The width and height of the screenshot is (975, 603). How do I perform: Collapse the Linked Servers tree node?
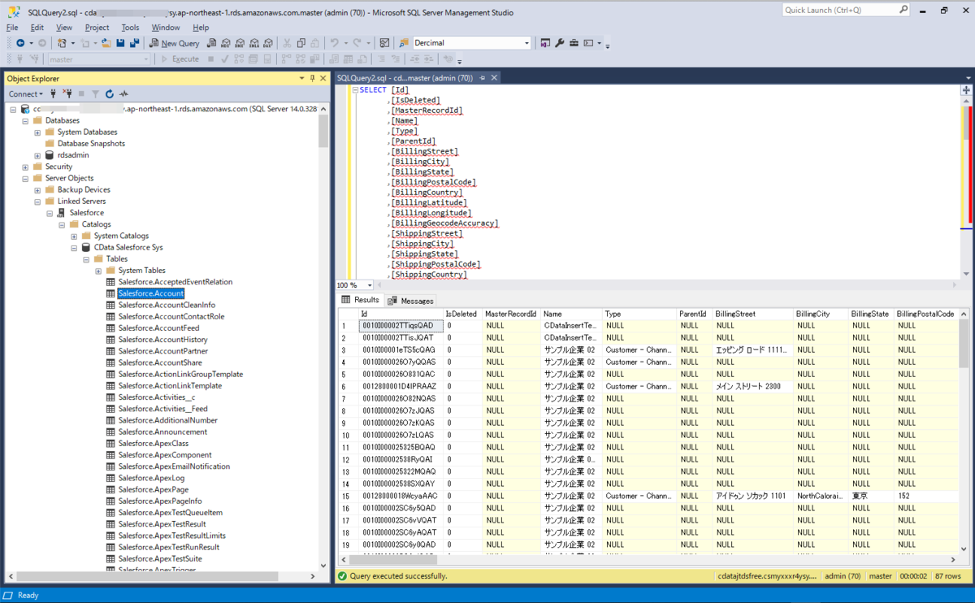(37, 201)
